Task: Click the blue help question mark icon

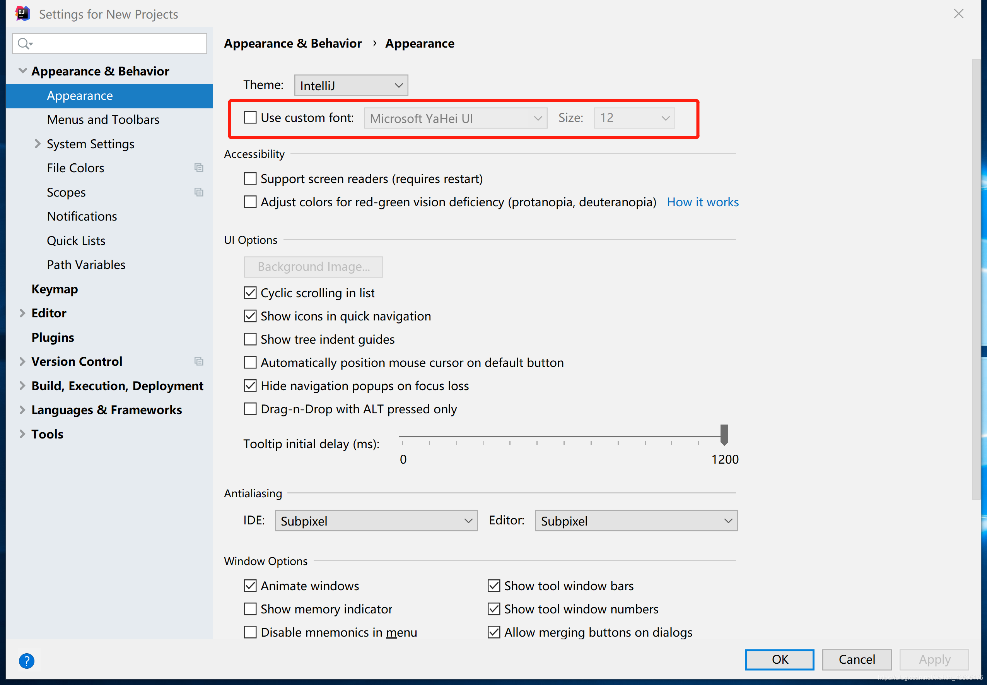Action: pyautogui.click(x=27, y=661)
